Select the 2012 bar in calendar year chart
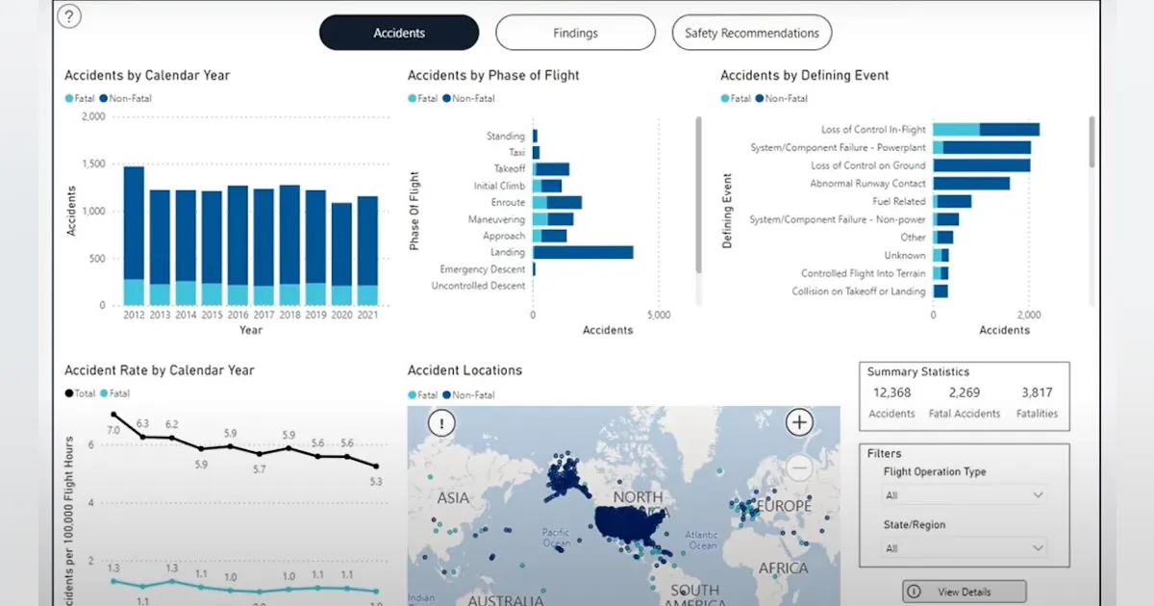Viewport: 1154px width, 606px height. coord(134,236)
